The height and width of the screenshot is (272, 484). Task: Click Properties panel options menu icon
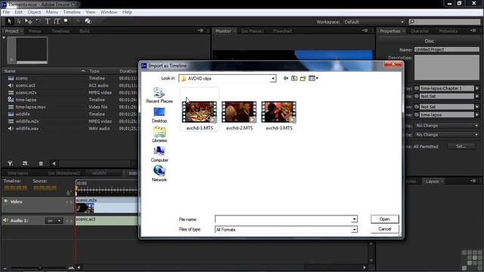pyautogui.click(x=473, y=31)
